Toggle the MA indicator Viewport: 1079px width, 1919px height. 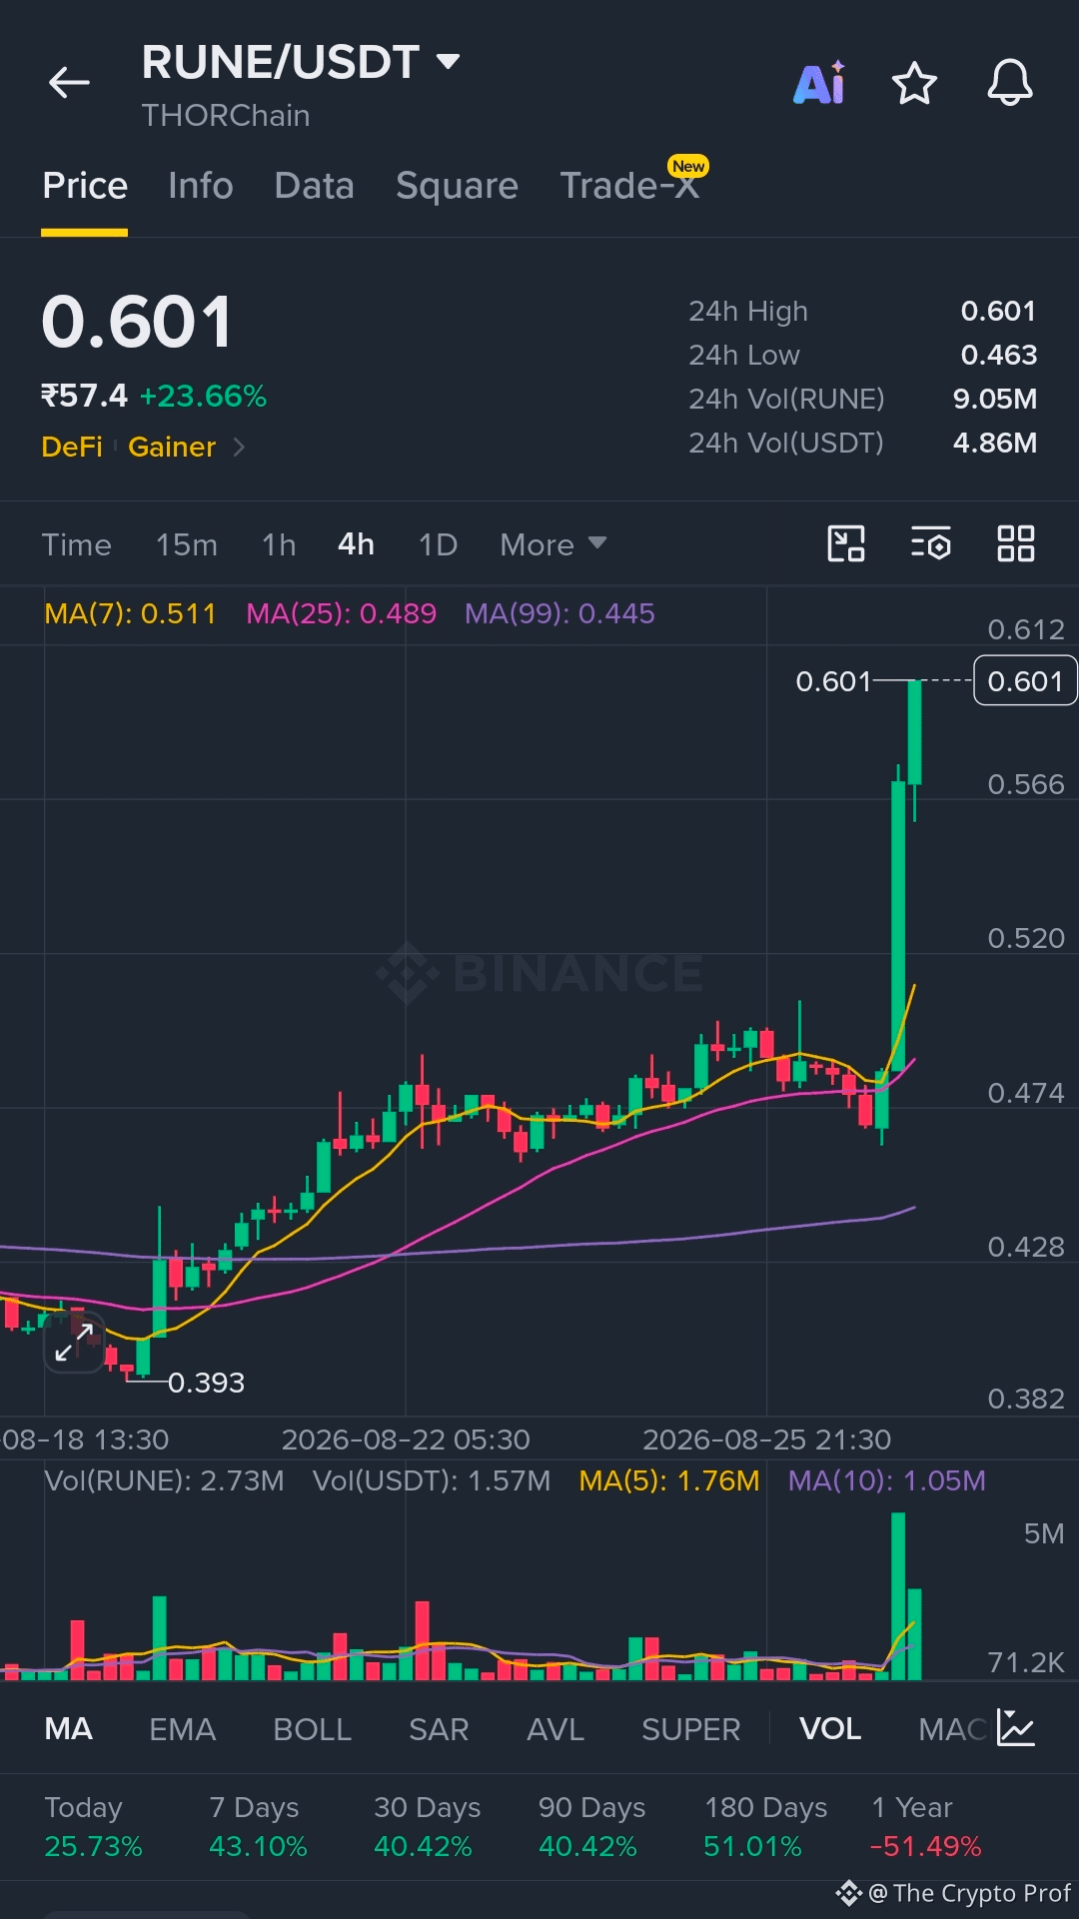point(68,1728)
